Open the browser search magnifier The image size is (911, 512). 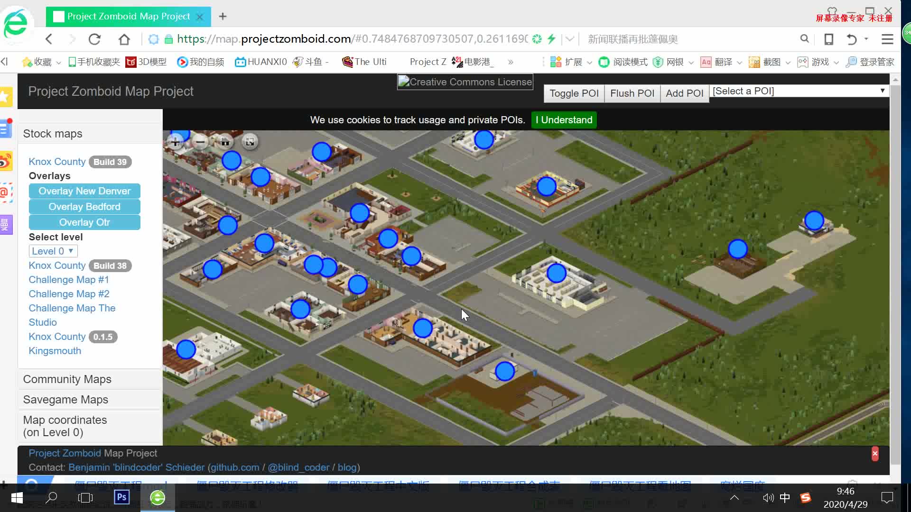804,39
